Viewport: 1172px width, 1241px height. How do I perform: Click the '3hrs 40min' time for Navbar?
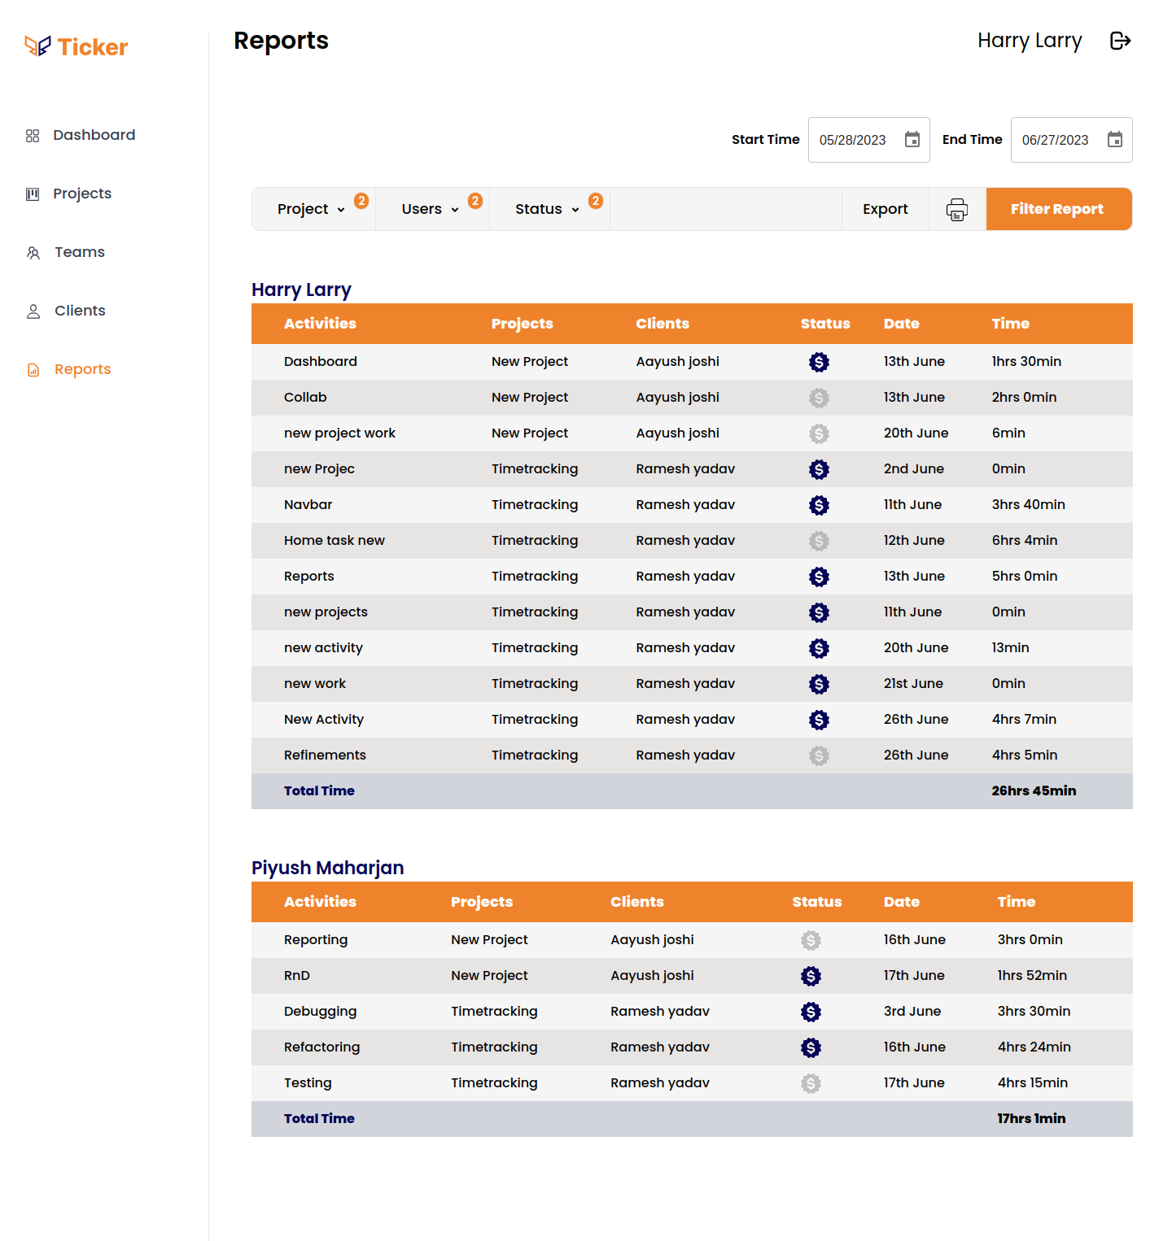click(1028, 505)
